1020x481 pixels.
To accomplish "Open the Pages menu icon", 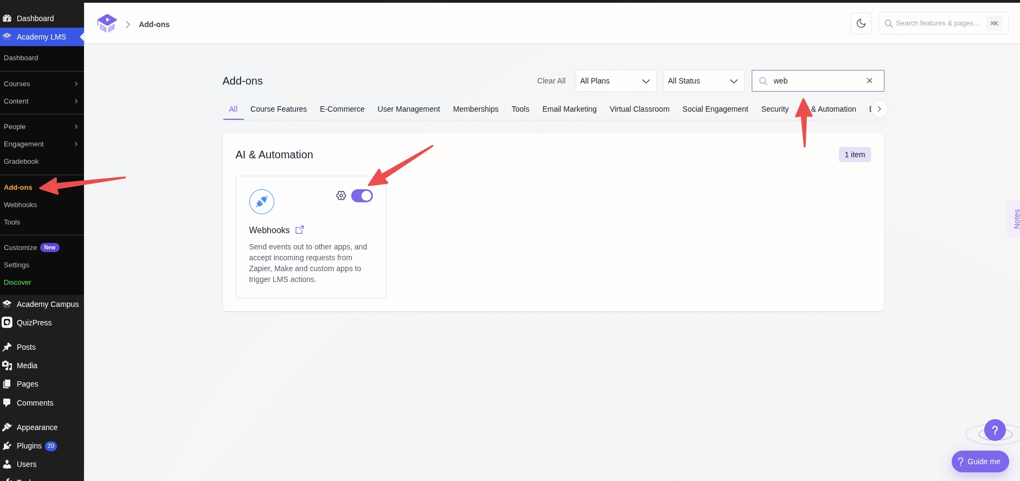I will point(7,384).
